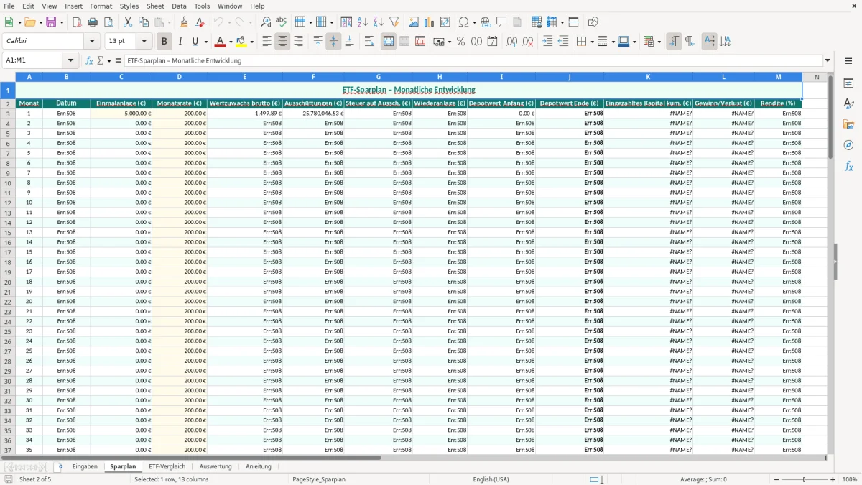Click the Save document icon
The width and height of the screenshot is (862, 485).
[51, 22]
